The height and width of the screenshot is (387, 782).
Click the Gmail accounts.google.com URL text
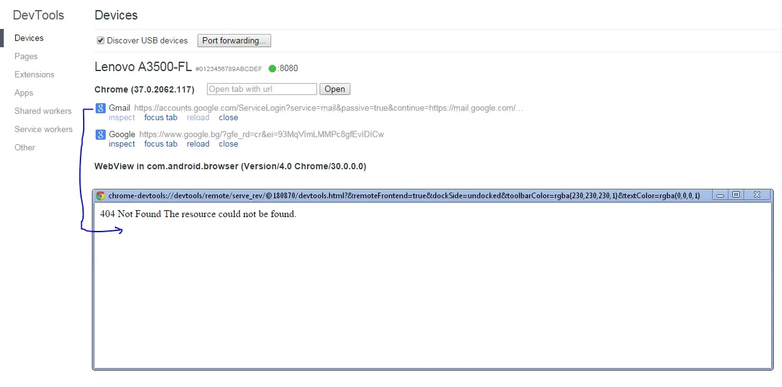click(x=328, y=108)
